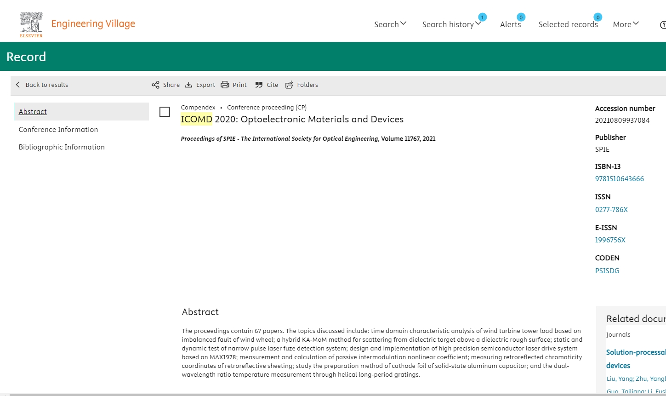Click the Share icon in record toolbar
Viewport: 666px width, 396px height.
tap(155, 85)
